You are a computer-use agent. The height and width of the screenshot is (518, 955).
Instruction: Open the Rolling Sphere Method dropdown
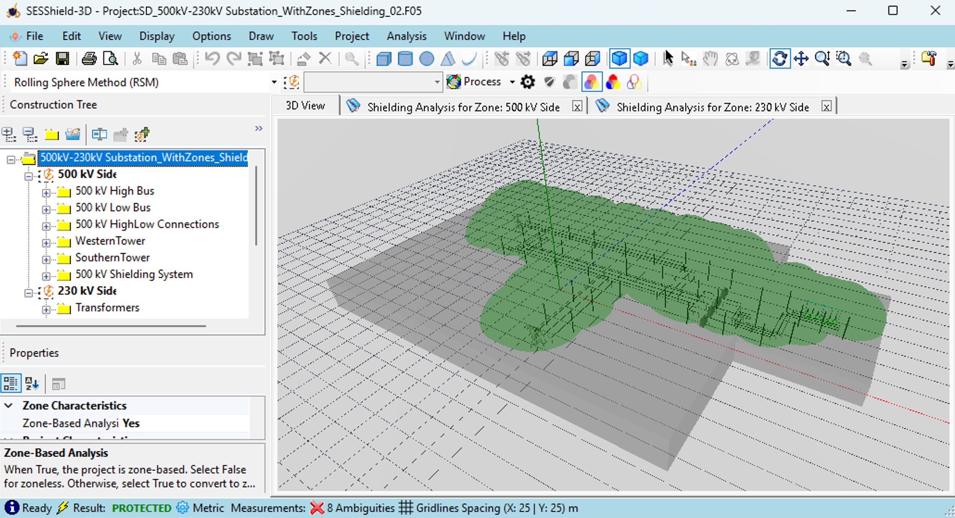pos(274,82)
